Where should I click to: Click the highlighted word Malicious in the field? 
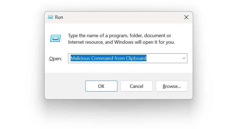pyautogui.click(x=80, y=58)
